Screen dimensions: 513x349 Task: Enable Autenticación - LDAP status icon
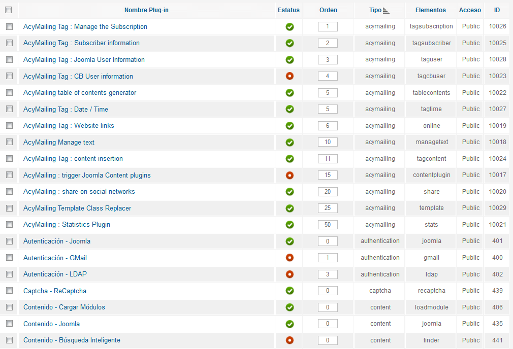(x=290, y=274)
